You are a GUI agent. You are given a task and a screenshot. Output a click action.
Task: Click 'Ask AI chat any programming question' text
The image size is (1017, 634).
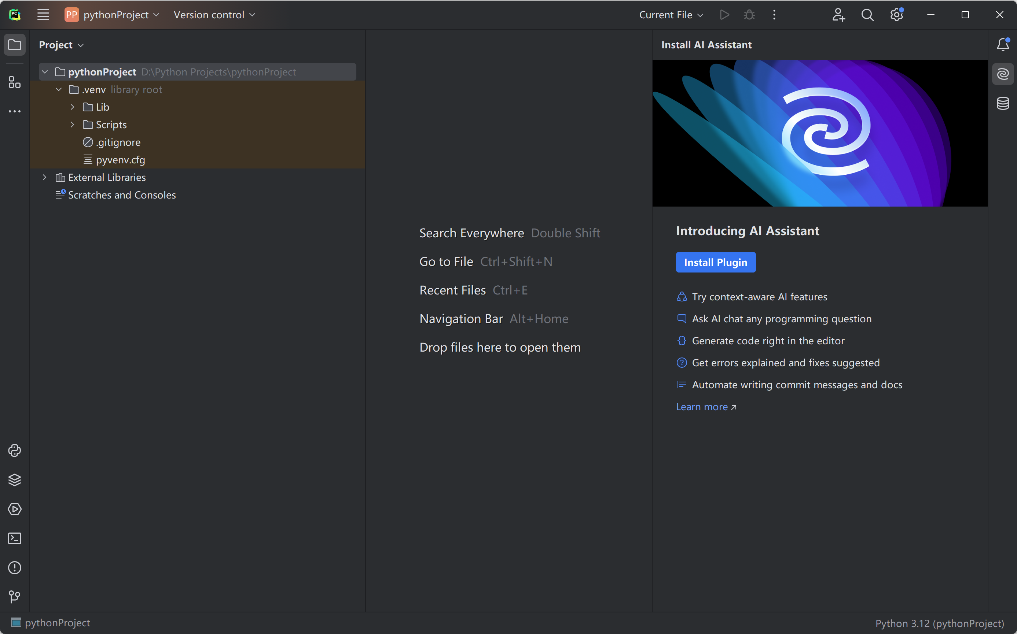pos(782,319)
